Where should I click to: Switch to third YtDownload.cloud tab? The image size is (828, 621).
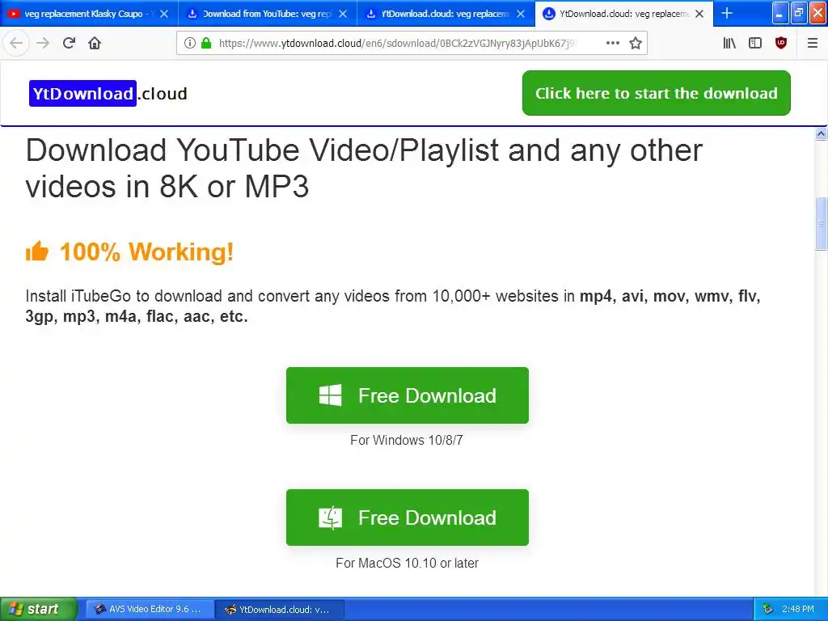446,14
